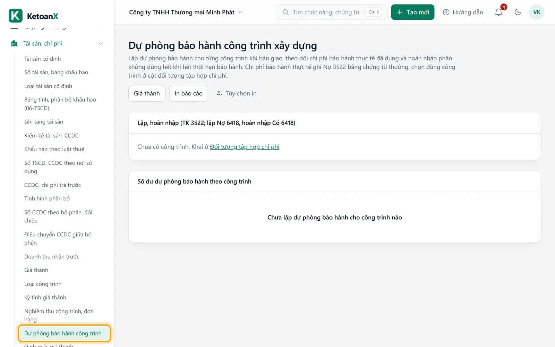This screenshot has height=347, width=555.
Task: Click the Lập, hoàn nhập (TK 3522...) heading
Action: click(216, 123)
